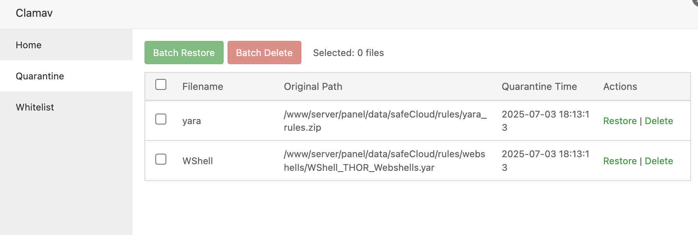
Task: Restore the quarantined yara file
Action: [620, 121]
